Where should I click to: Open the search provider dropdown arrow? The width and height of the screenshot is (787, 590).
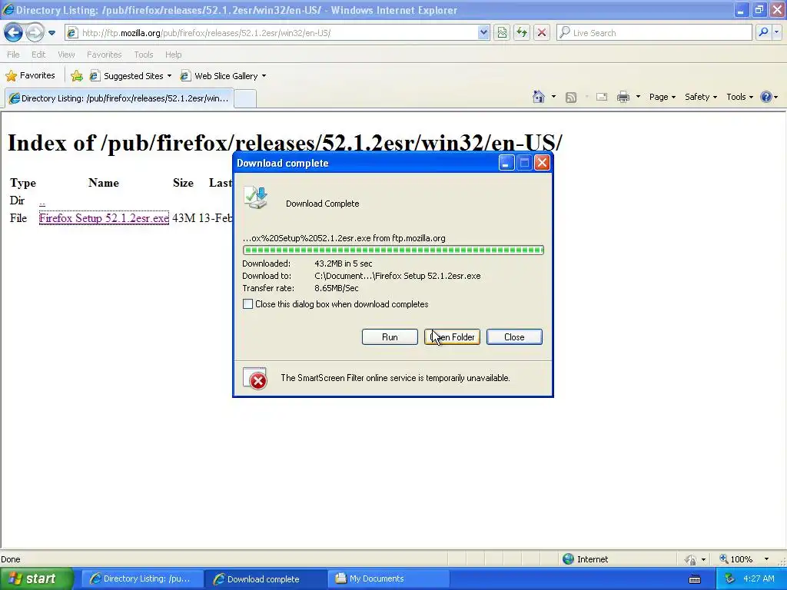[776, 33]
